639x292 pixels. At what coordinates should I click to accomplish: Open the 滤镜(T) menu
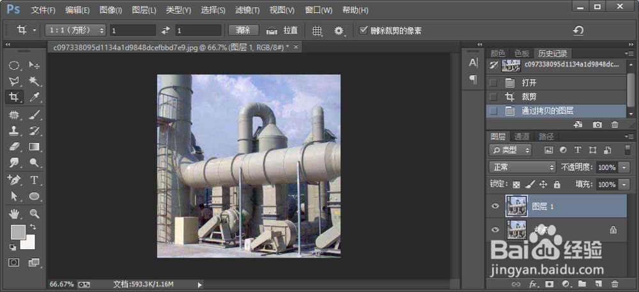click(x=247, y=10)
